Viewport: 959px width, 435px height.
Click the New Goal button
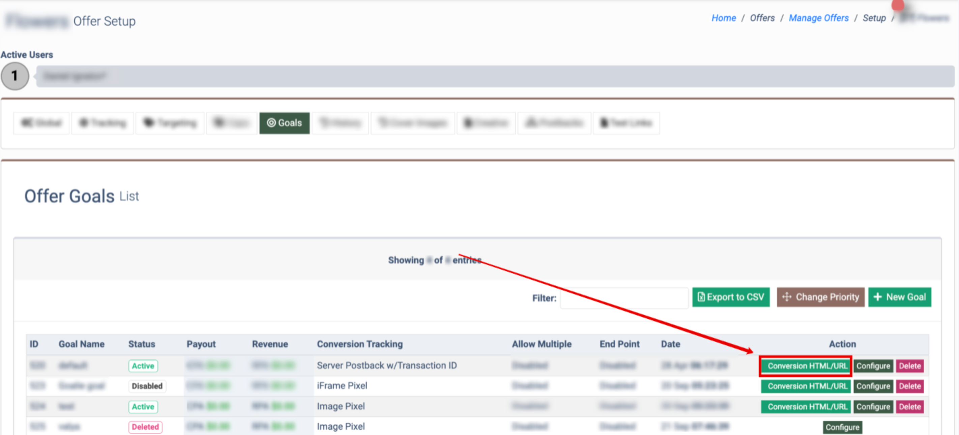point(899,297)
